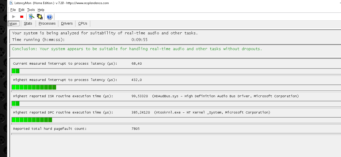View the CPUs tab
The image size is (341, 157).
coord(83,23)
